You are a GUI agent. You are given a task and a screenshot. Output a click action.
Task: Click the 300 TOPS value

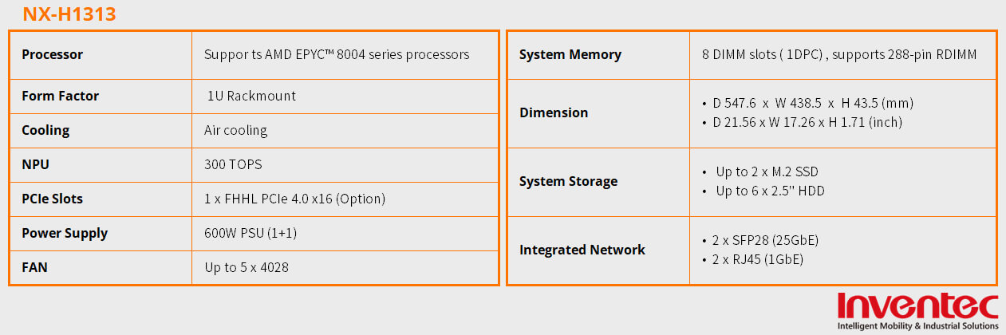pyautogui.click(x=233, y=164)
